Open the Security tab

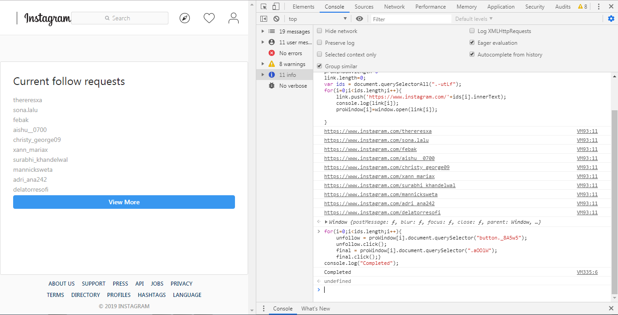click(x=535, y=7)
